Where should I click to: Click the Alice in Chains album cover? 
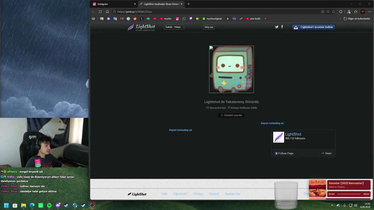pyautogui.click(x=317, y=189)
